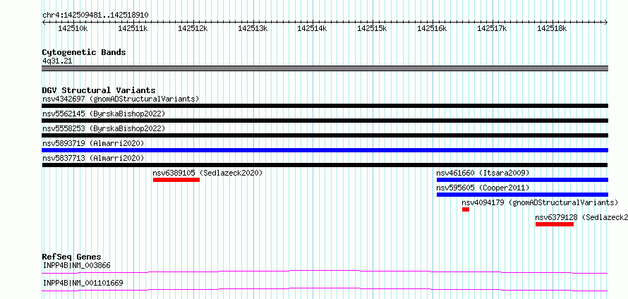Click the 142514k ruler tick label
The image size is (628, 299).
[x=312, y=29]
